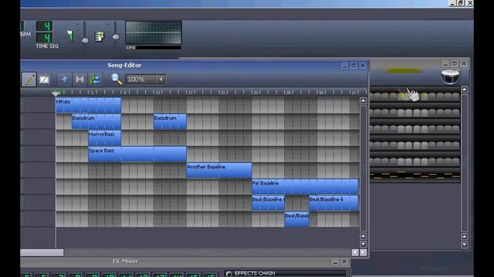494x277 pixels.
Task: Click the add automation-track button
Action: 95,79
